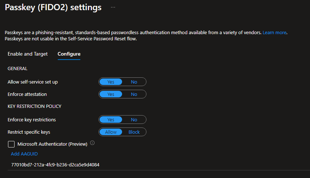Select the AAGUID entry starting with 77010bd7
310x178 pixels.
(55, 165)
